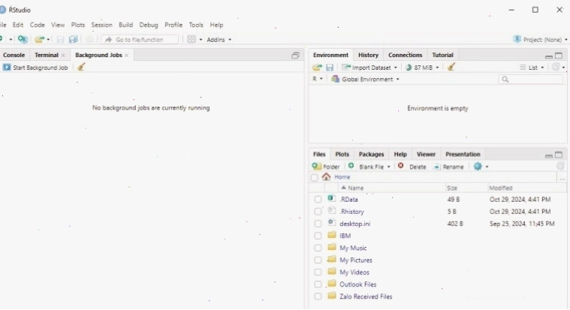Click the load workspace folder icon
The width and height of the screenshot is (570, 310).
click(317, 68)
